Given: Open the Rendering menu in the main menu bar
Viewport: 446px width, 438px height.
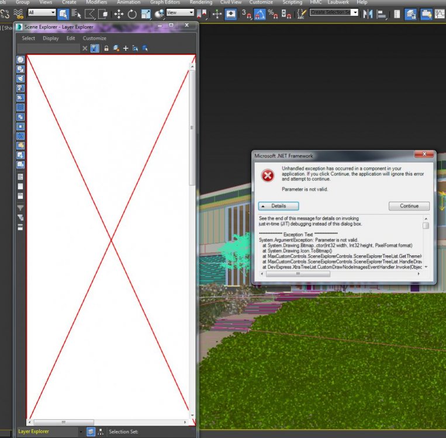Looking at the screenshot, I should [x=200, y=2].
